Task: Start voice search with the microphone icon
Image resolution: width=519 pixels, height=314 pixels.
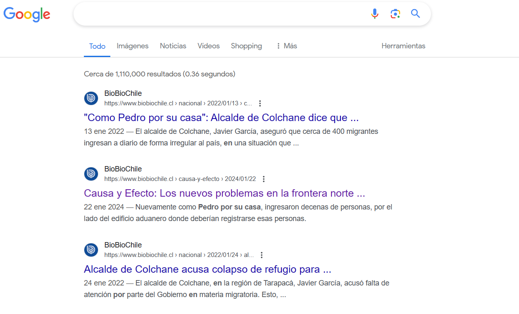Action: coord(375,14)
